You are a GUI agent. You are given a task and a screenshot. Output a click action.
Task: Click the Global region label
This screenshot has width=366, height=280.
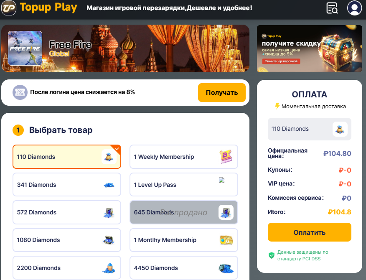pyautogui.click(x=59, y=54)
